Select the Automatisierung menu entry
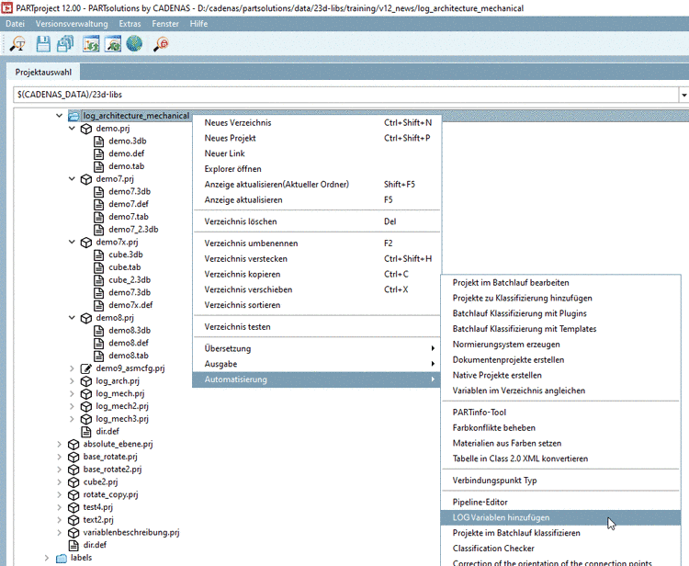 (317, 379)
